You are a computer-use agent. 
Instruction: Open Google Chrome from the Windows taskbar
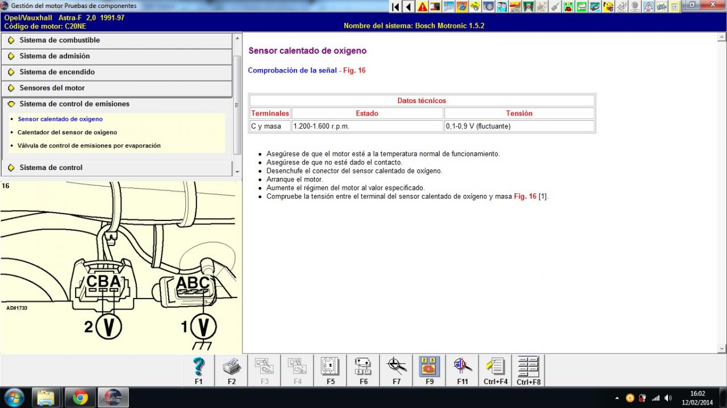coord(80,398)
